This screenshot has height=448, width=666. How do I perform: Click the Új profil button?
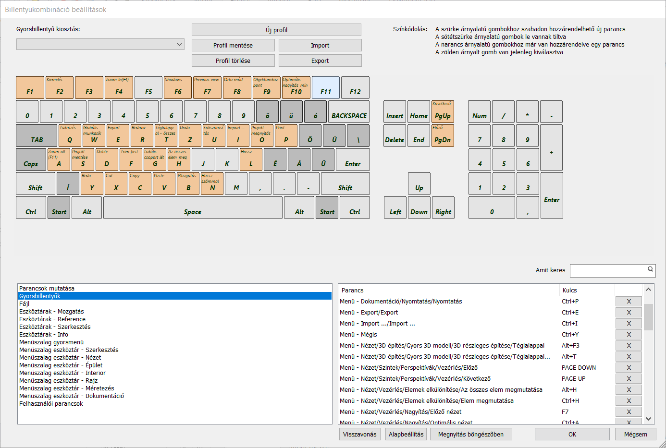(276, 30)
